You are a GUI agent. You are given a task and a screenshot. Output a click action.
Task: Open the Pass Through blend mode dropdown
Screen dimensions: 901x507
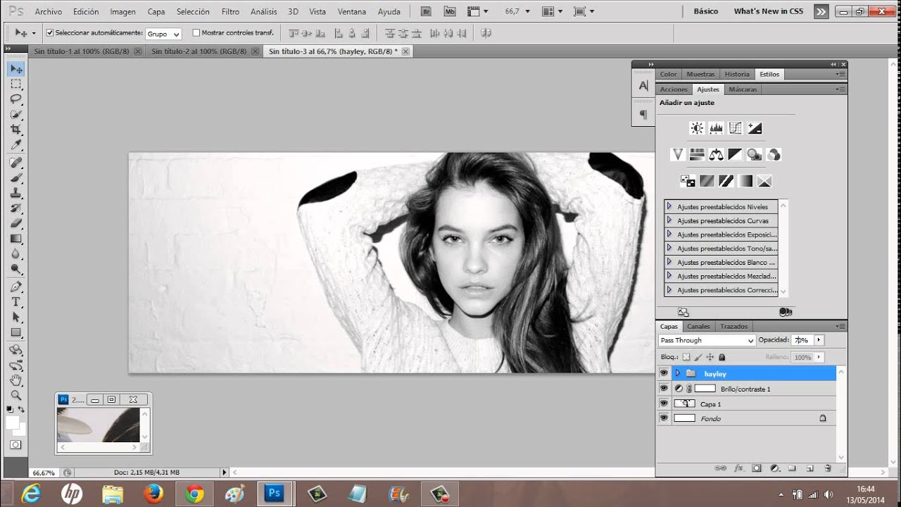point(707,340)
